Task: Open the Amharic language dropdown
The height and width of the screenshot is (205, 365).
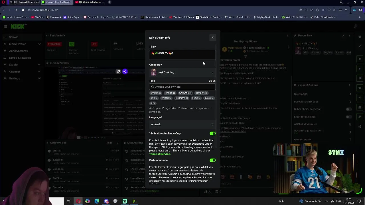Action: 182,124
